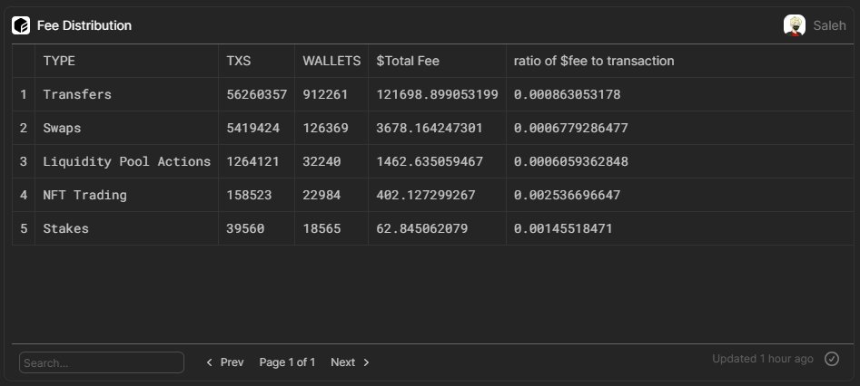Select the NFT Trading cell
The image size is (860, 386).
point(85,195)
